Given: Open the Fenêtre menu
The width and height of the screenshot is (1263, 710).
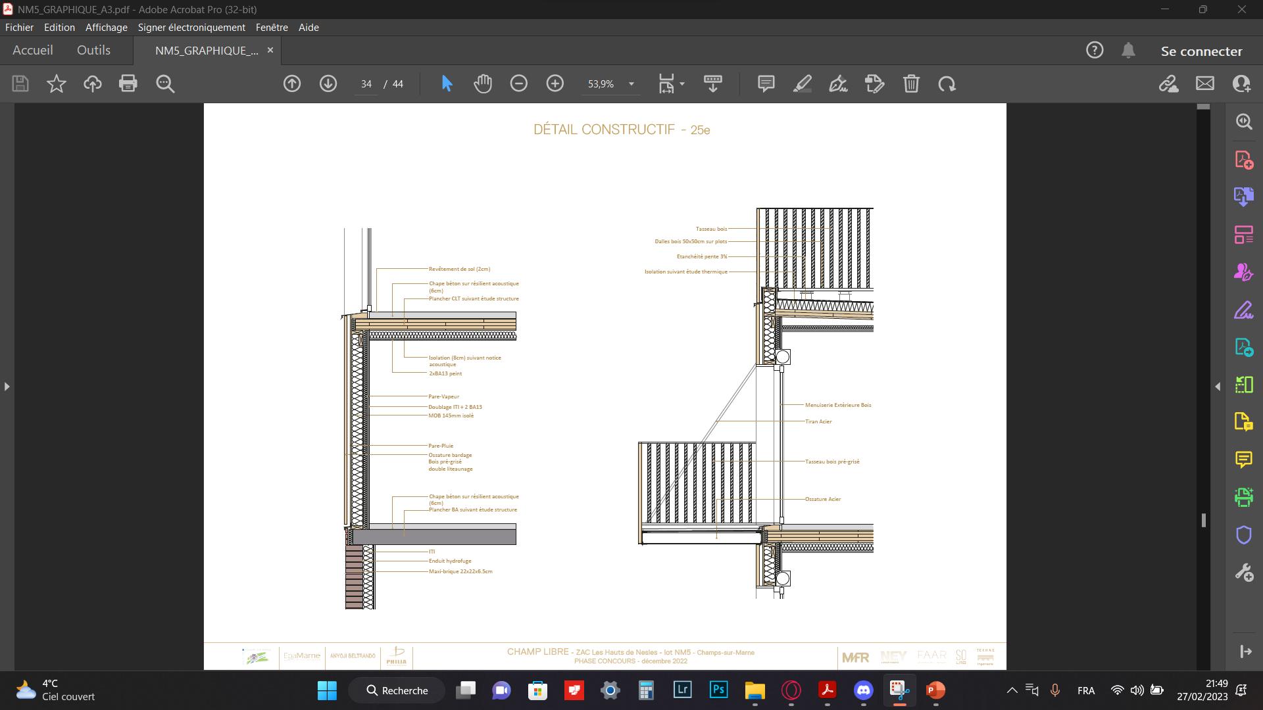Looking at the screenshot, I should pyautogui.click(x=272, y=27).
